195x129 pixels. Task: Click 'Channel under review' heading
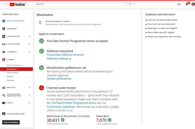[x=61, y=88]
